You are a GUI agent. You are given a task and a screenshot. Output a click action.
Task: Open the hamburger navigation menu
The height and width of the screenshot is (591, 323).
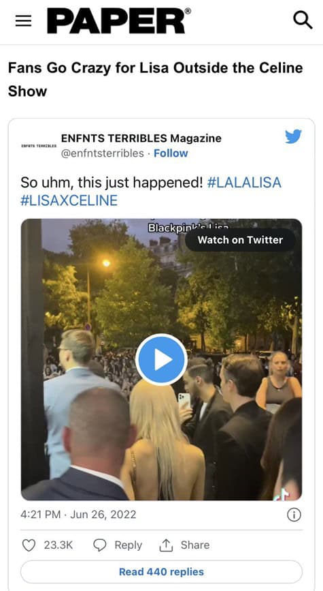click(x=23, y=21)
